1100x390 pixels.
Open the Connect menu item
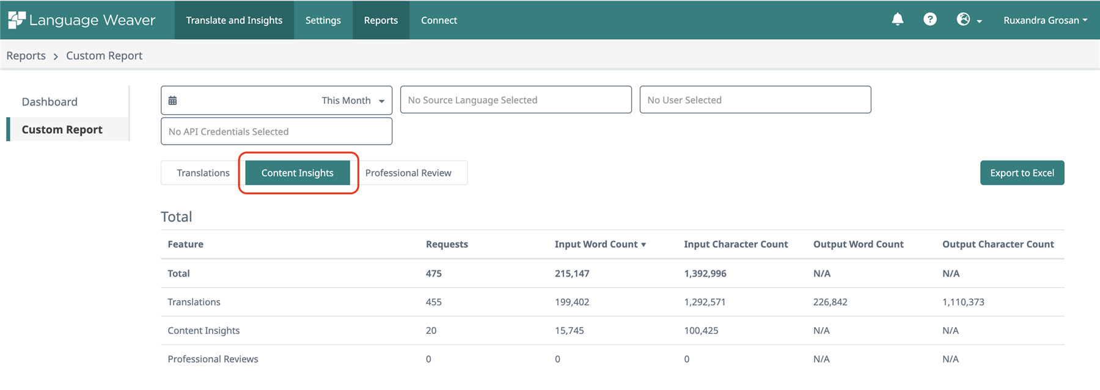[439, 20]
